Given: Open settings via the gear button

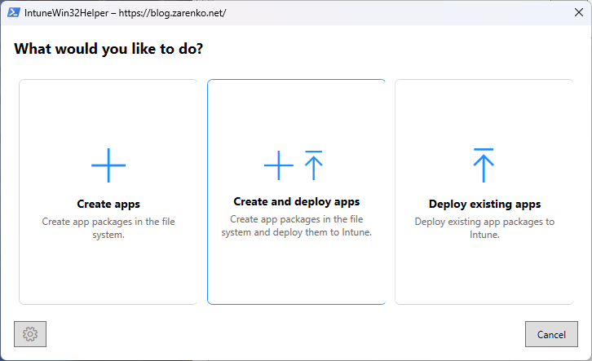Looking at the screenshot, I should [x=30, y=334].
